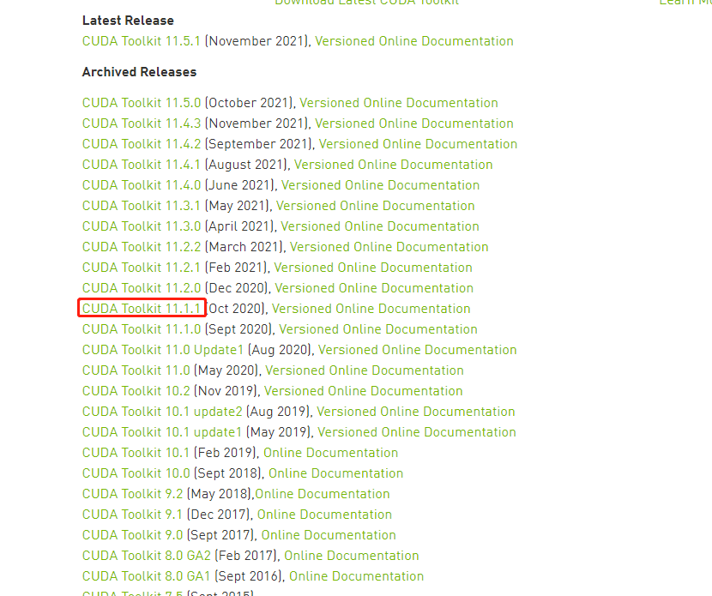Open Versioned Online Documentation for 11.4.0
The image size is (712, 596).
coord(381,185)
